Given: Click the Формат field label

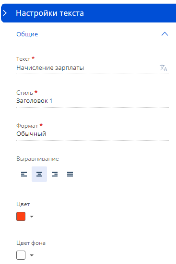Looking at the screenshot, I should click(27, 126).
